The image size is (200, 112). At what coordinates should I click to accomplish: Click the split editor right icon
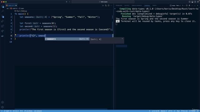coord(108,6)
